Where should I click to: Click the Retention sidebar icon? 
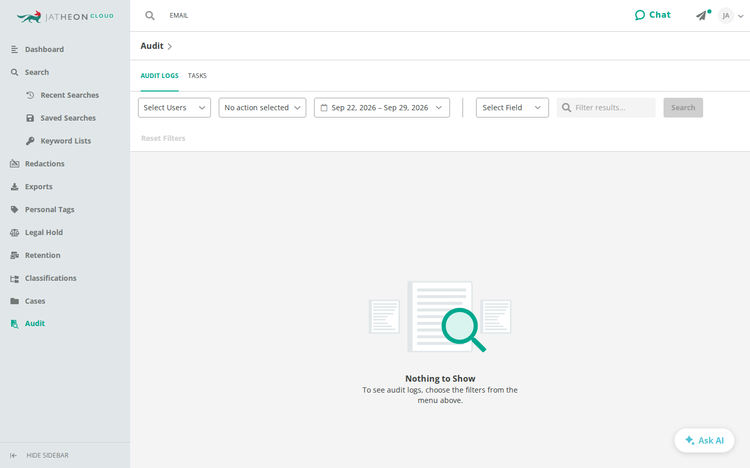coord(15,255)
